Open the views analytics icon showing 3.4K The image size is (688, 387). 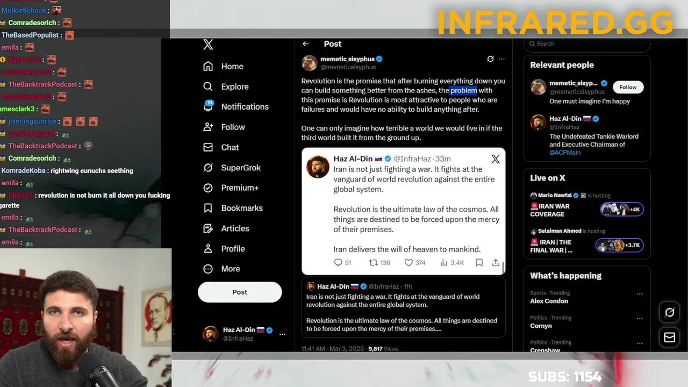point(444,262)
